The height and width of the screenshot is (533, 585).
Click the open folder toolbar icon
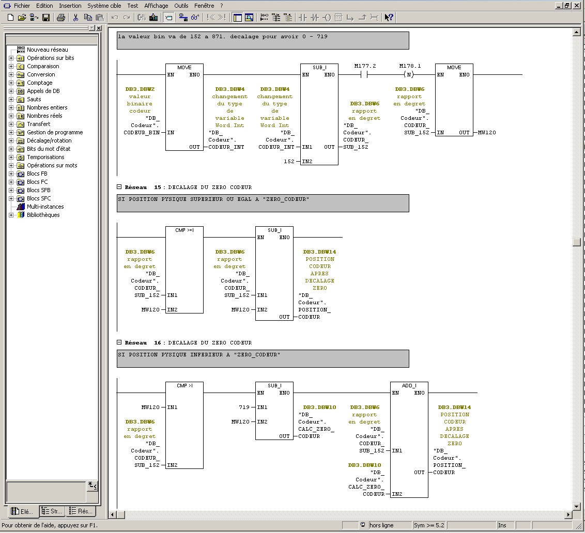point(22,18)
